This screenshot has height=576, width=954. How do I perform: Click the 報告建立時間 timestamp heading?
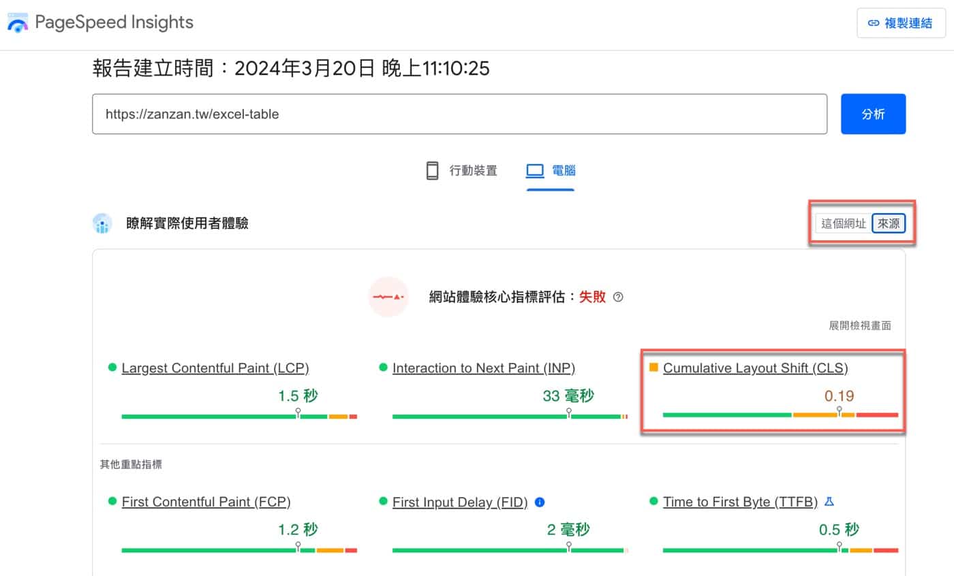(x=291, y=68)
